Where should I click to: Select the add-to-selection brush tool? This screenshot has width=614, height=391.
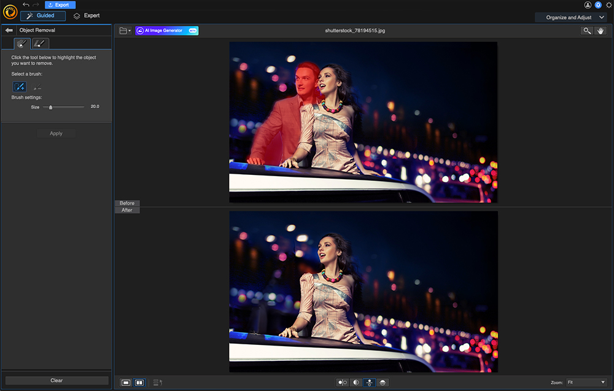coord(20,87)
